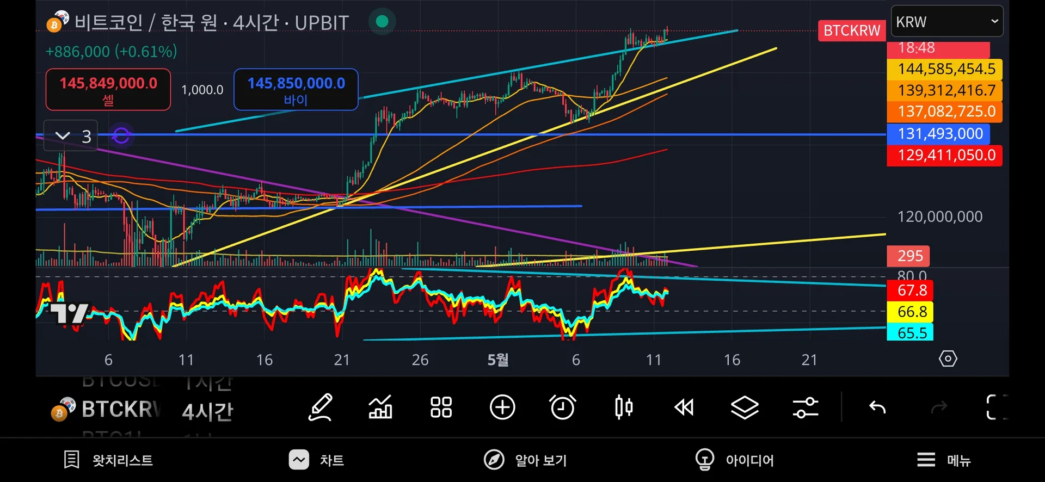This screenshot has width=1045, height=482.
Task: Open the 알아 보기 tab
Action: tap(525, 460)
